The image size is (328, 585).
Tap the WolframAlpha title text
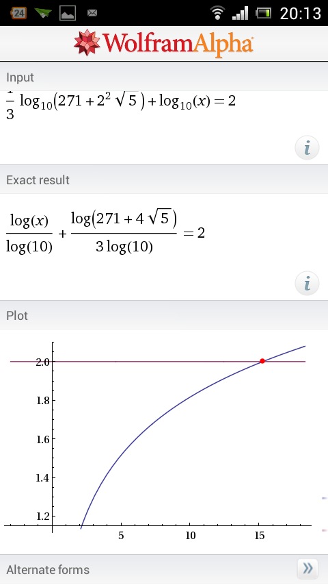click(178, 43)
